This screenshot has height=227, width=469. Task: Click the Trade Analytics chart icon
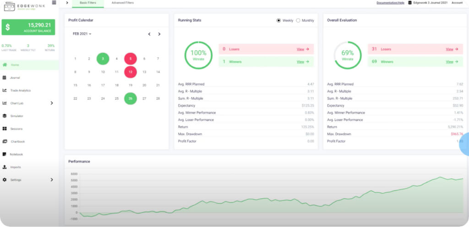(5, 90)
